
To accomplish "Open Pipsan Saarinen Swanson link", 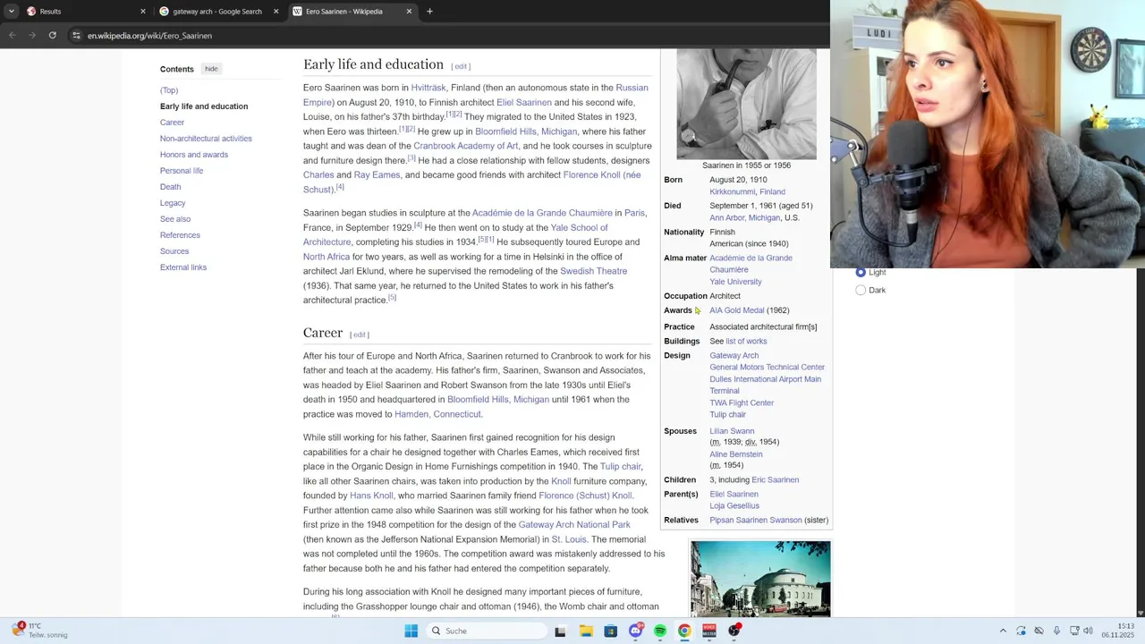I will pos(756,520).
